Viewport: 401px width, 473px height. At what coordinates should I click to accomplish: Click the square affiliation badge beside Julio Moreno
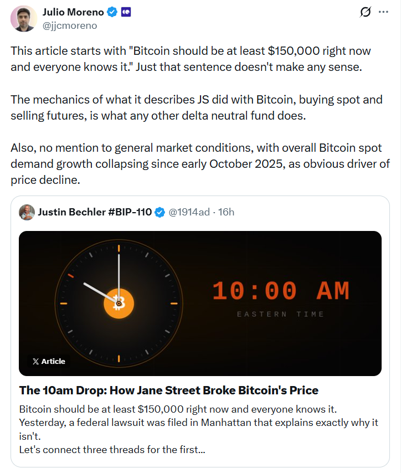(x=126, y=11)
